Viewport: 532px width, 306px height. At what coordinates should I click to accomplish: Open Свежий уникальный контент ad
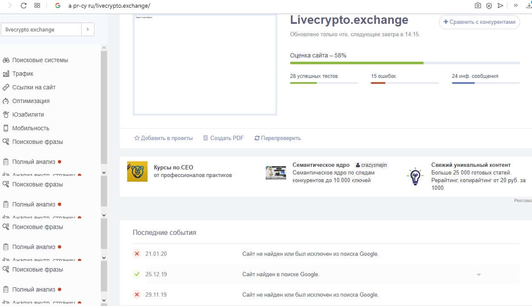tap(471, 165)
